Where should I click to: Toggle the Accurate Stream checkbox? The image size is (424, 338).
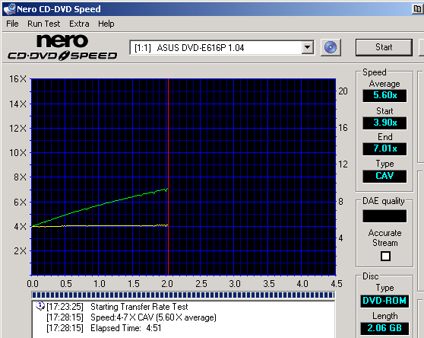(385, 256)
